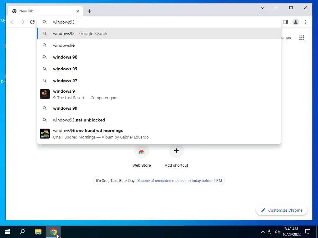The width and height of the screenshot is (318, 238).
Task: Click The Last Resort game thumbnail
Action: pos(45,94)
